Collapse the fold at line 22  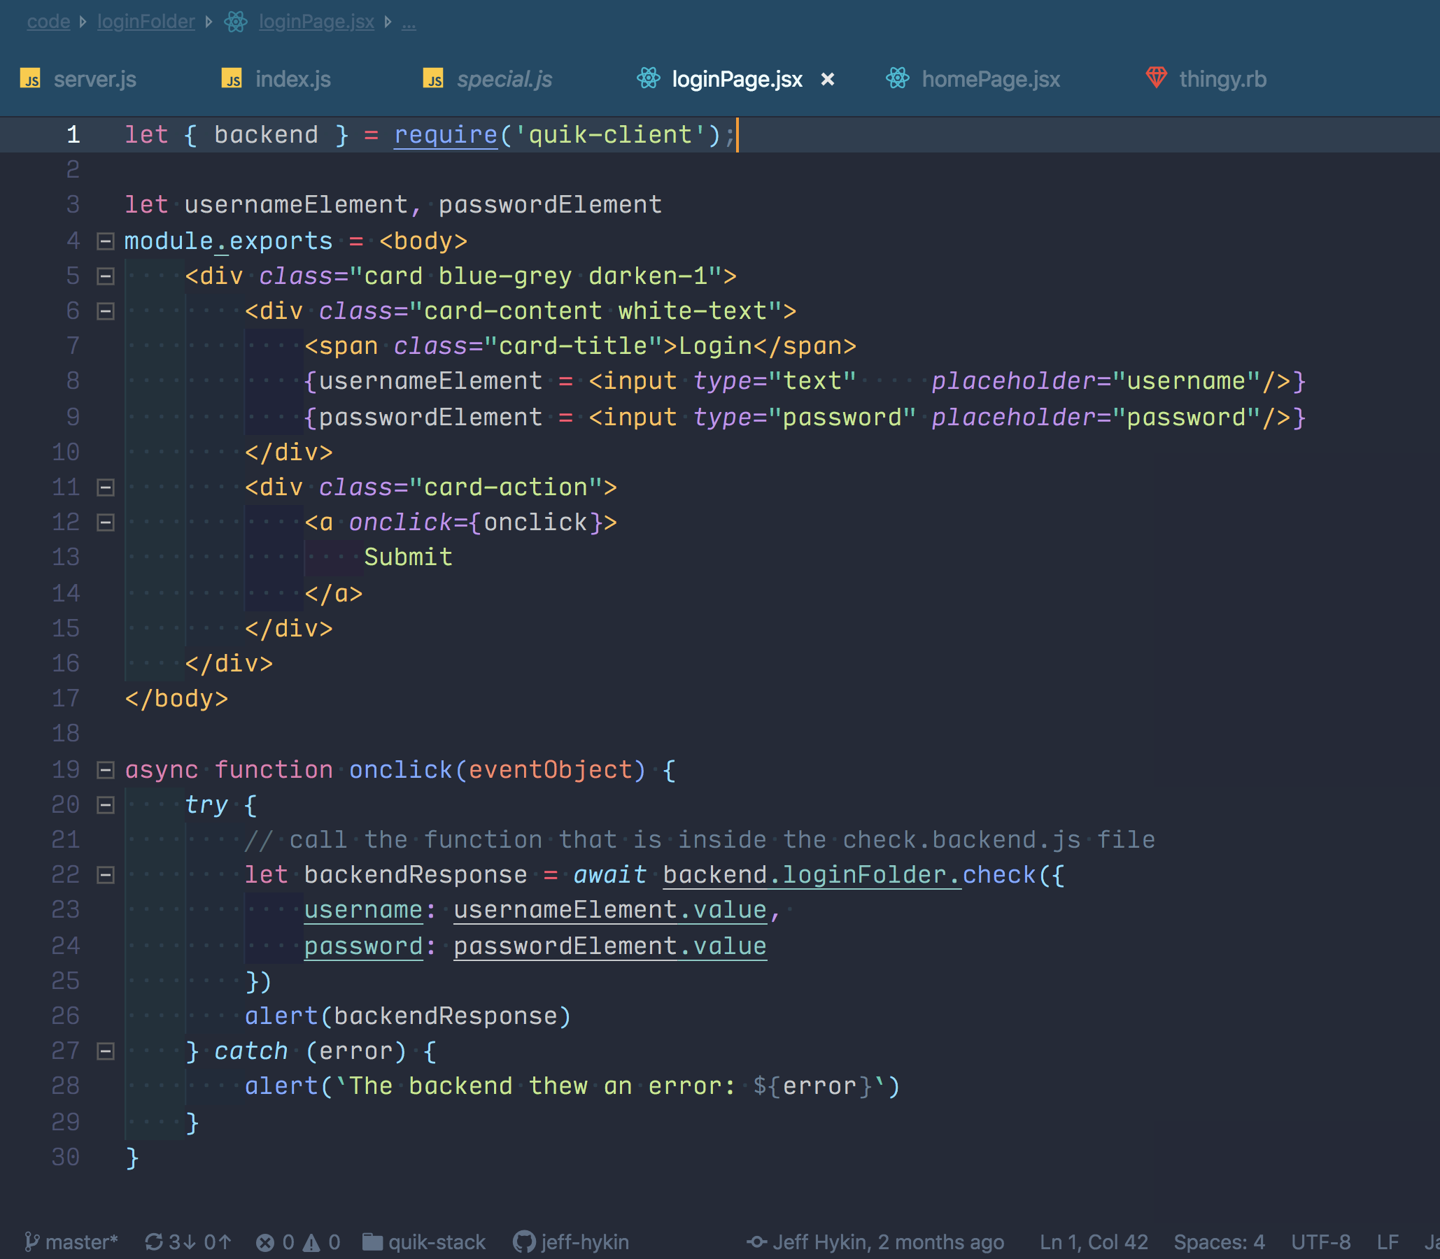point(106,876)
